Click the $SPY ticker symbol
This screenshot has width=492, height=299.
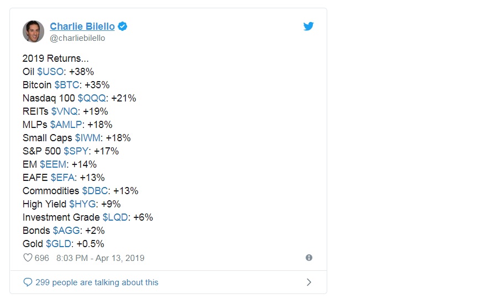(76, 151)
